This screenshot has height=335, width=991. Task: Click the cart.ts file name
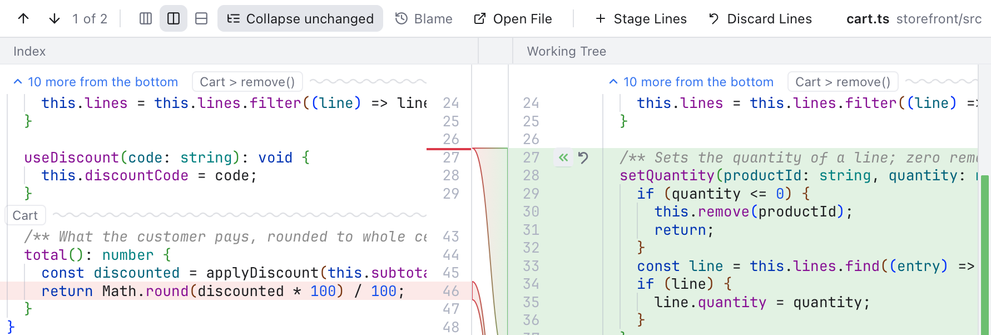(868, 19)
